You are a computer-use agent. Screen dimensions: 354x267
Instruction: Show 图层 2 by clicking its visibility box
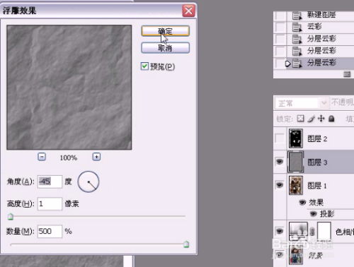pyautogui.click(x=280, y=138)
